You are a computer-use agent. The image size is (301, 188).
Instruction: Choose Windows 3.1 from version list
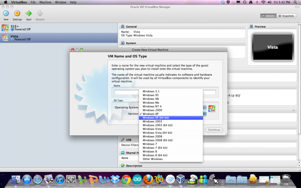pyautogui.click(x=171, y=91)
